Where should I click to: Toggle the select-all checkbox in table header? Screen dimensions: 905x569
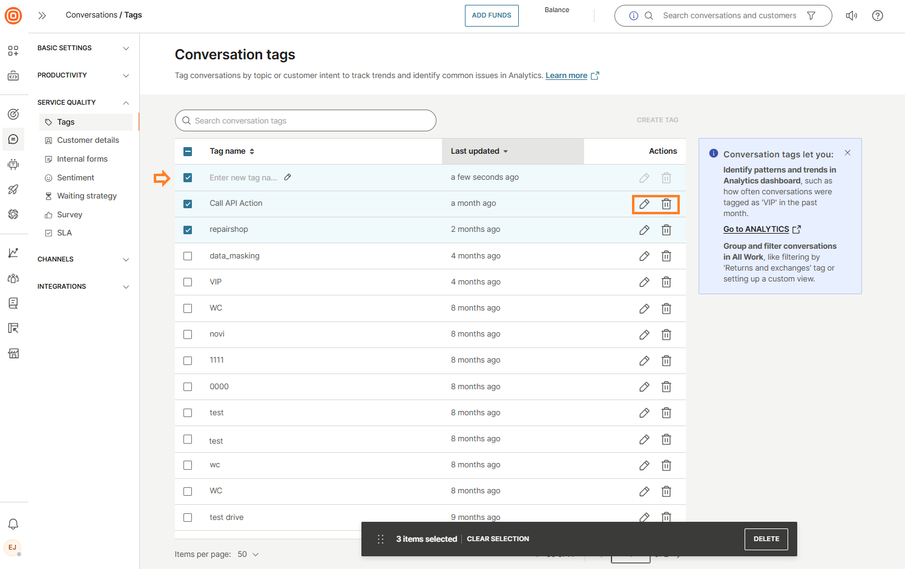point(188,151)
